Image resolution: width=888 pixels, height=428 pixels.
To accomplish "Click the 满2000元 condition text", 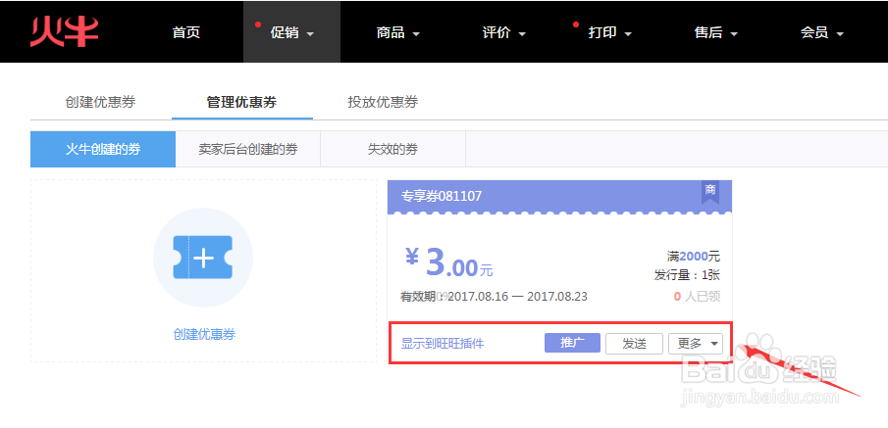I will 694,257.
